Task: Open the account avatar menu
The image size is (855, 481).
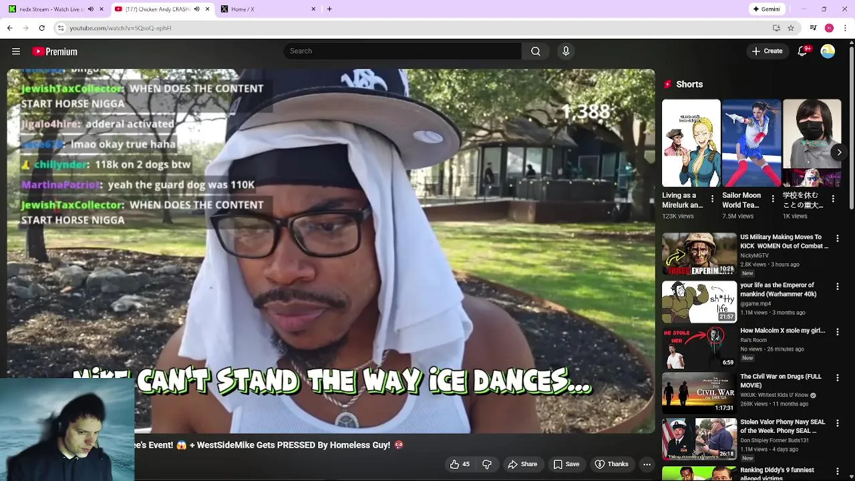Action: pyautogui.click(x=828, y=51)
